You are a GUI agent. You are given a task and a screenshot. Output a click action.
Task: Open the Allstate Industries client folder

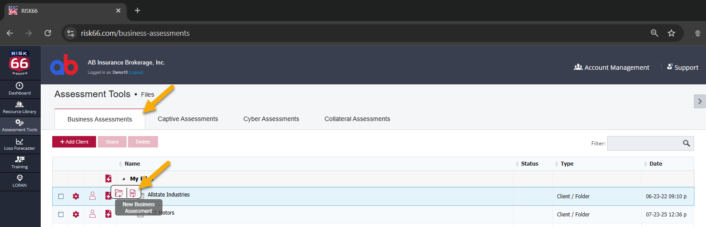[x=168, y=195]
